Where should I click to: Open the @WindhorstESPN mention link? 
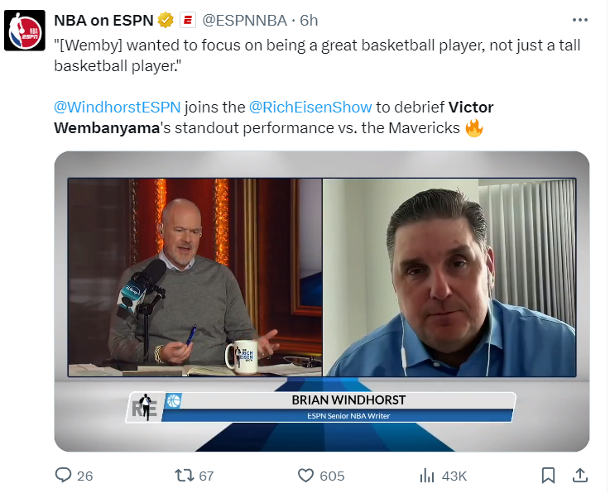point(117,108)
